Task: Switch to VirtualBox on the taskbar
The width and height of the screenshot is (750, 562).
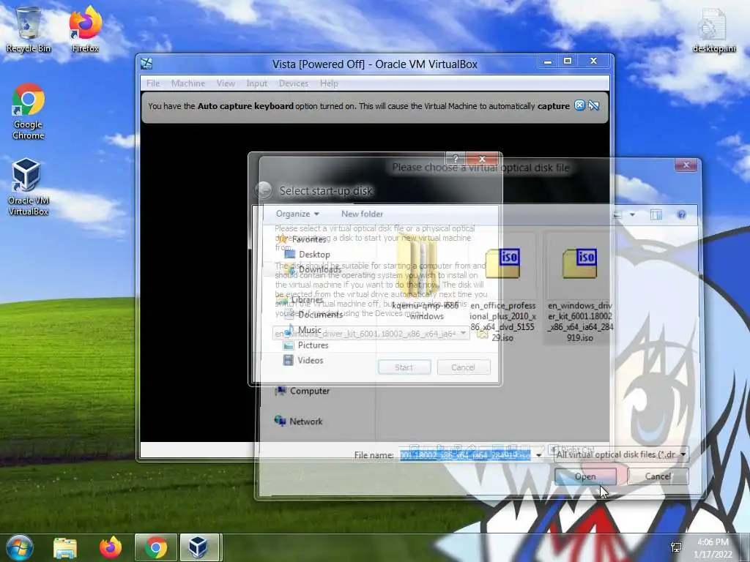Action: coord(199,547)
